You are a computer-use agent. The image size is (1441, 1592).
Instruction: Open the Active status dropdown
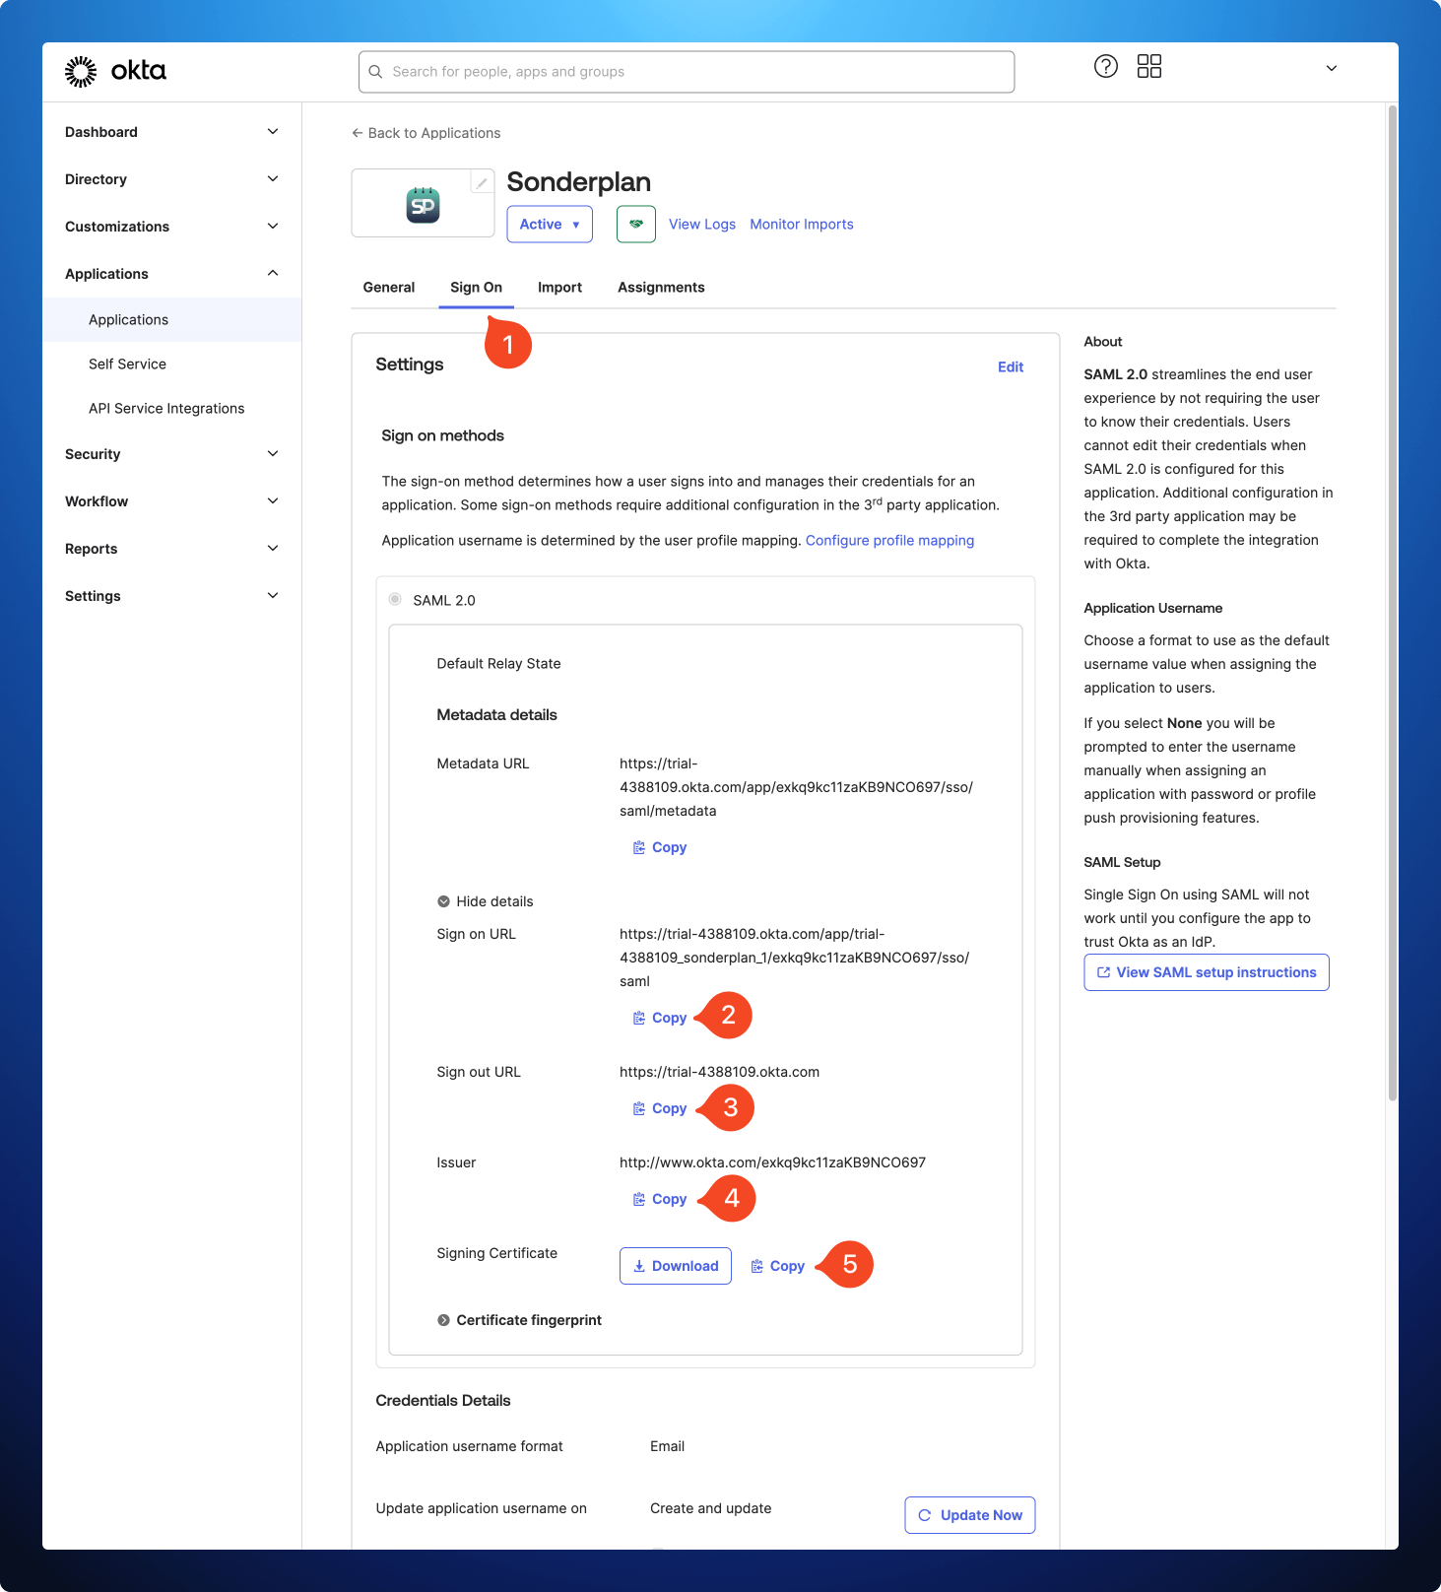(550, 224)
